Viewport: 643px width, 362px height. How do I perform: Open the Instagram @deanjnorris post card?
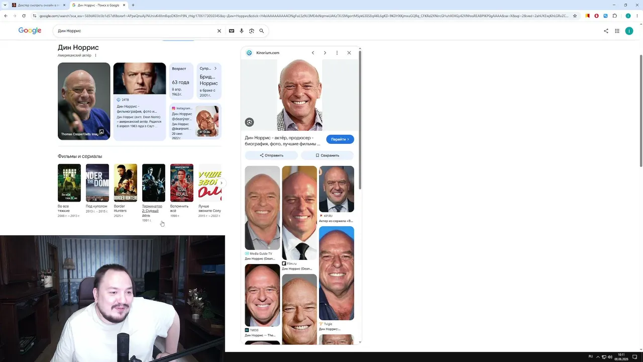coord(195,121)
